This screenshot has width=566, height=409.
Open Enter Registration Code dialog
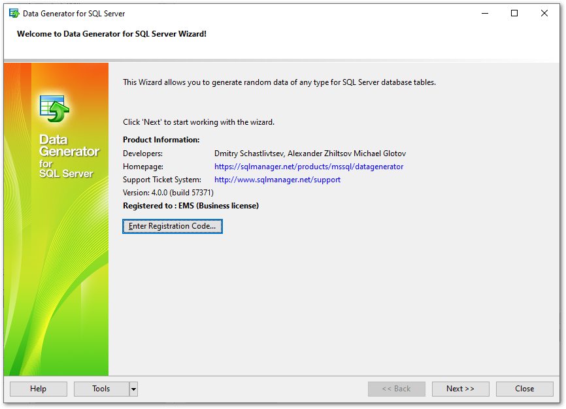coord(172,226)
